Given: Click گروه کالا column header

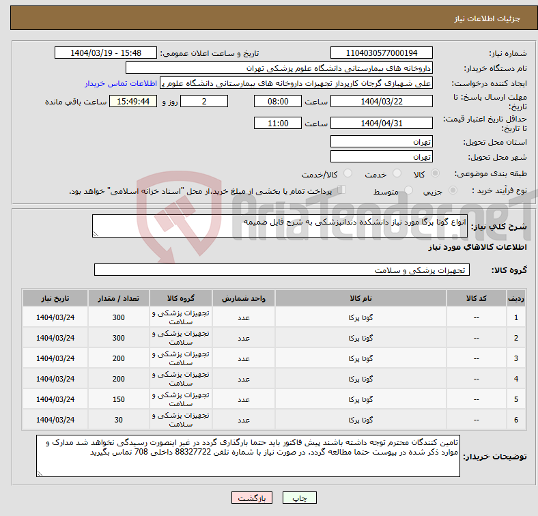Looking at the screenshot, I should (181, 298).
